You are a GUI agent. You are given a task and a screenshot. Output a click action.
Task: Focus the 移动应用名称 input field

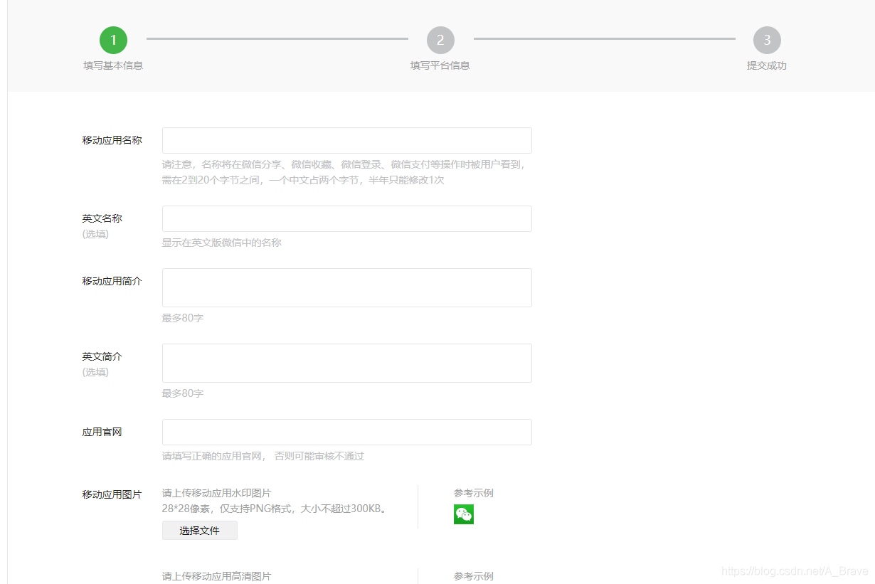pos(347,141)
